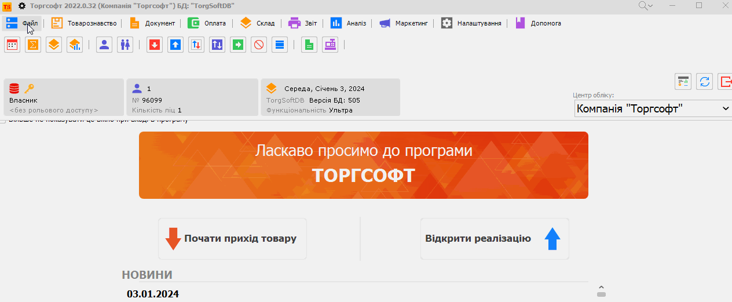Open the Склад menu
Image resolution: width=732 pixels, height=302 pixels.
tap(257, 23)
